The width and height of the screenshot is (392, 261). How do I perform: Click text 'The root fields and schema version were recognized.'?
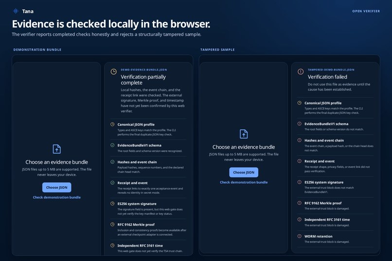tap(150, 151)
